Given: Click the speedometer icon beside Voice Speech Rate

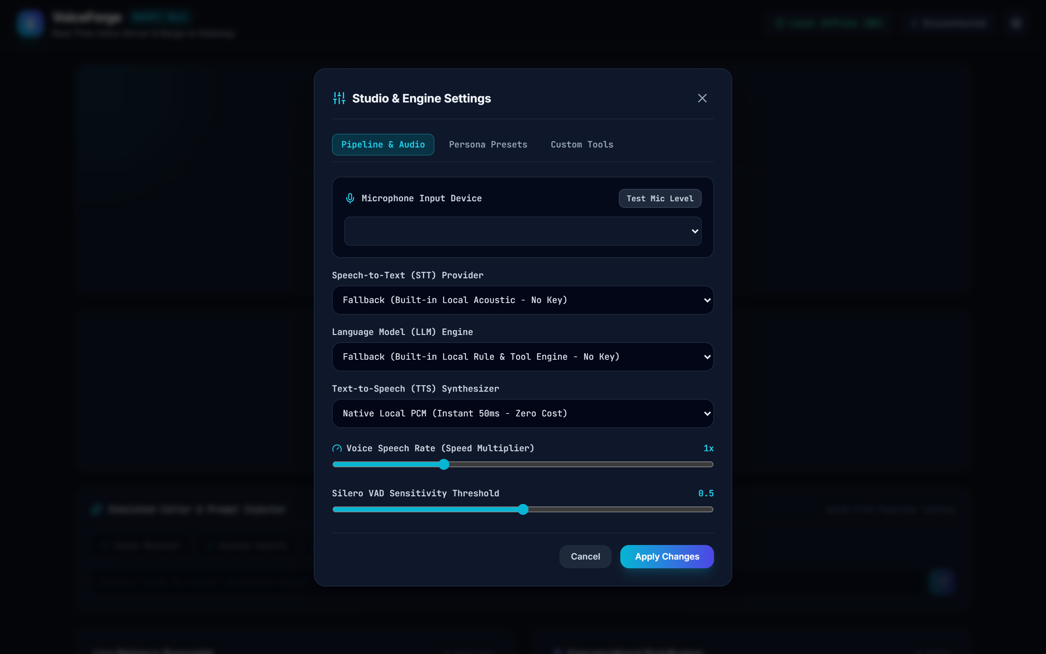Looking at the screenshot, I should click(x=337, y=449).
